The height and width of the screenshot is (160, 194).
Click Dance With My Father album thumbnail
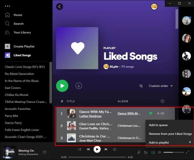tap(71, 113)
